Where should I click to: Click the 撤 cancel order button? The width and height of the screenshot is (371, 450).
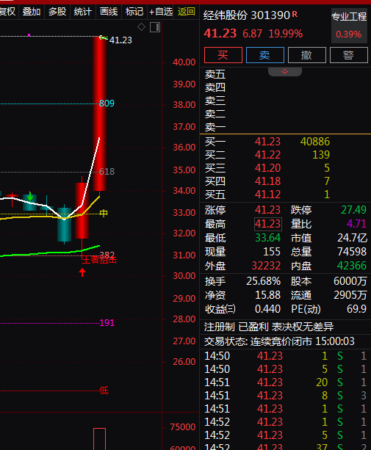[x=307, y=55]
